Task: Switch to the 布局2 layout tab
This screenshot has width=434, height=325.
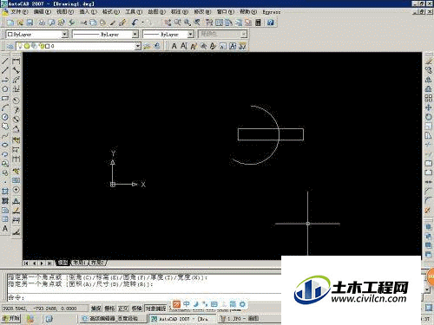Action: (97, 263)
